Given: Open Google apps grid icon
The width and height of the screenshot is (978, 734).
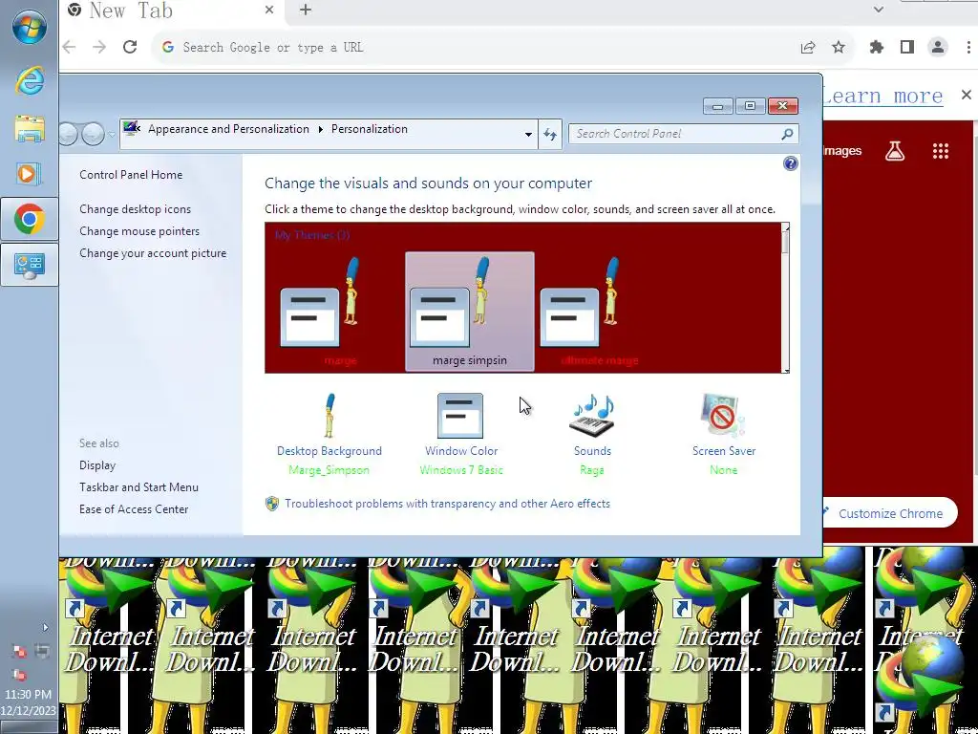Looking at the screenshot, I should coord(941,150).
